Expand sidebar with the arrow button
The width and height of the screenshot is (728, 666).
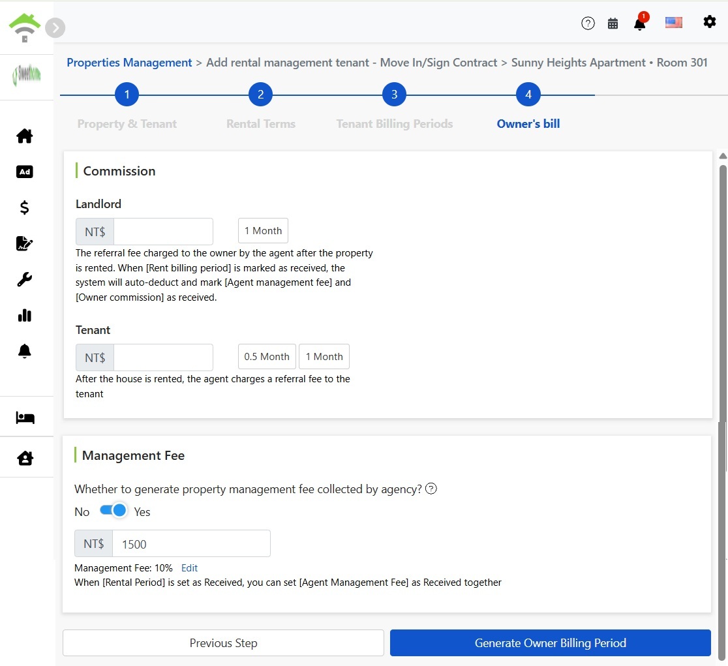tap(55, 28)
